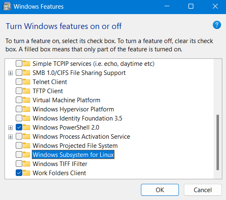Enable Windows Process Activation Service checkbox

(x=19, y=136)
